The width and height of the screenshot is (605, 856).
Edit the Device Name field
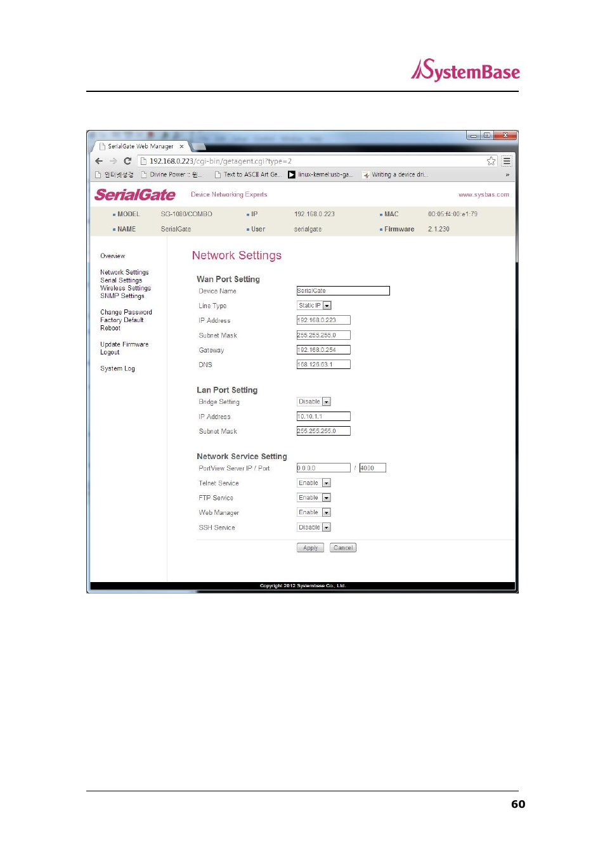coord(343,291)
